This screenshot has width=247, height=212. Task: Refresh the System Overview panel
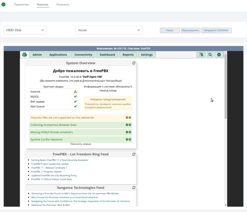point(134,63)
